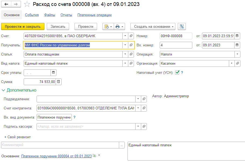Image resolution: width=245 pixels, height=163 pixels.
Task: Open the print options dropdown arrow
Action: [122, 27]
